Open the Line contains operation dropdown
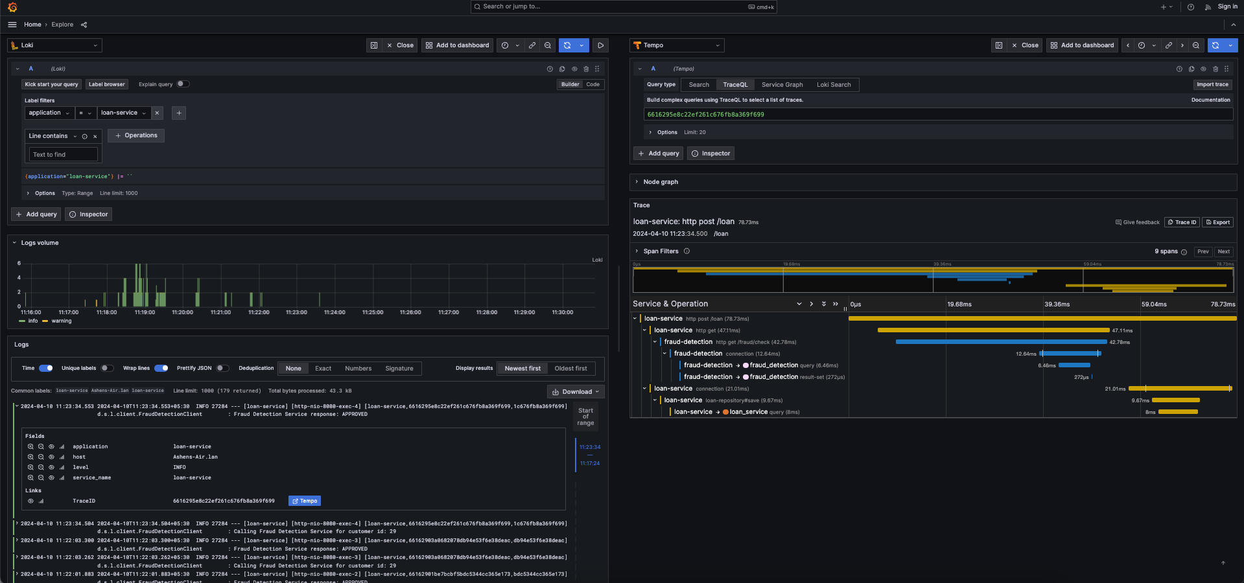The width and height of the screenshot is (1244, 583). [x=53, y=136]
